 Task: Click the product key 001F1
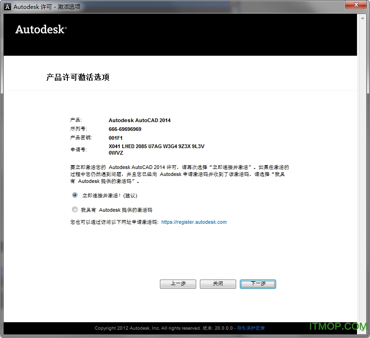tap(115, 138)
